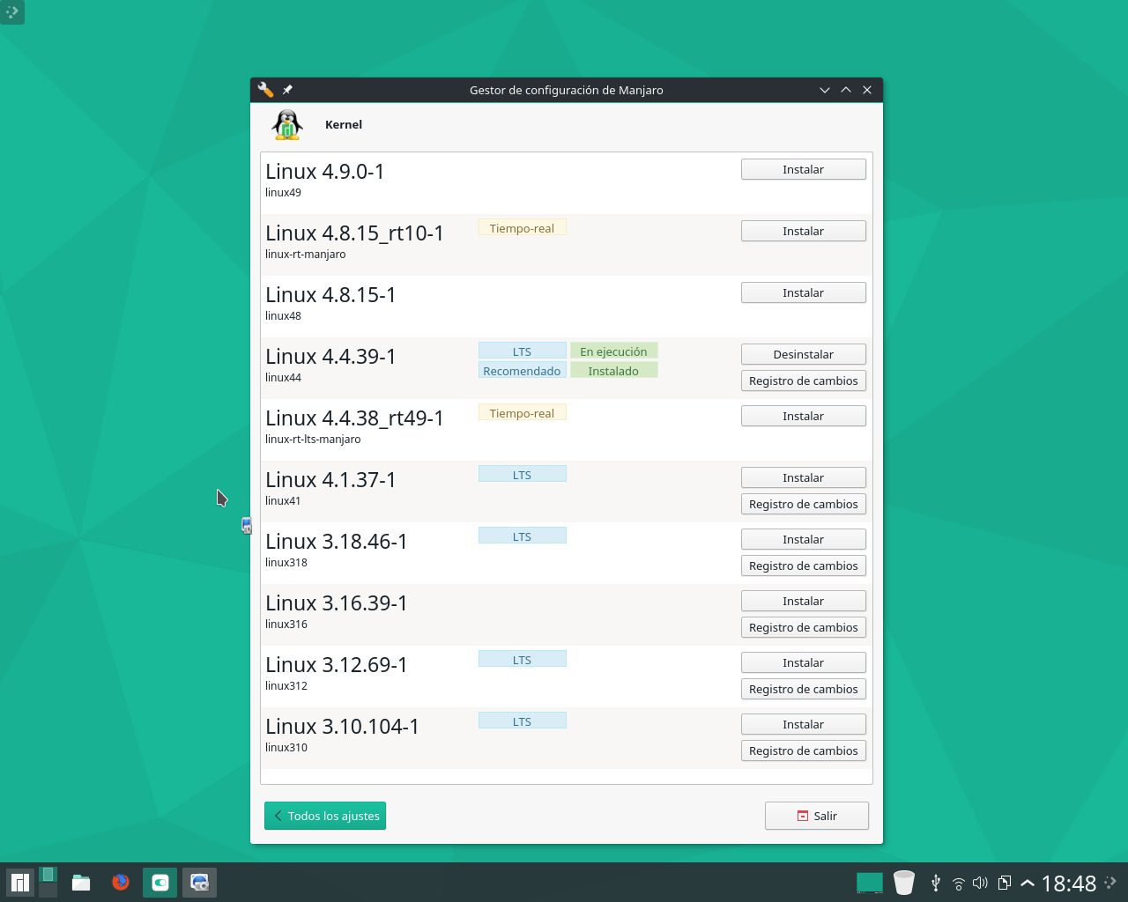Click the small device icon on desktop
The width and height of the screenshot is (1128, 902).
coord(247,526)
